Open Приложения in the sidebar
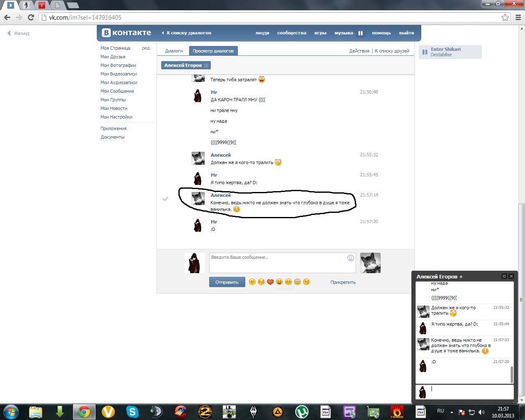Viewport: 525px width, 420px height. point(114,128)
